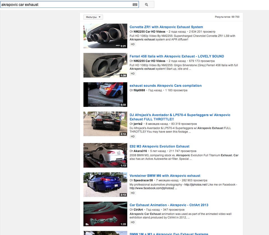Click the 'Результатов: 99 700' count text

pos(227,17)
